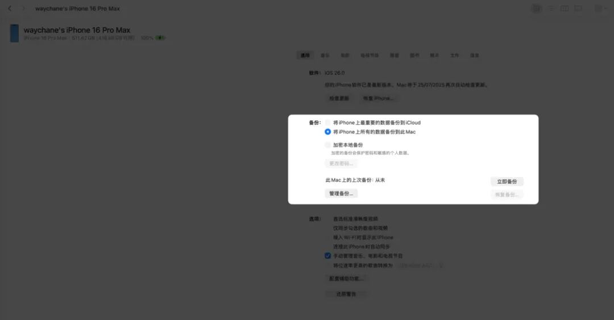Image resolution: width=614 pixels, height=320 pixels.
Task: Toggle convert higher bit rate songs checkbox
Action: pos(328,266)
